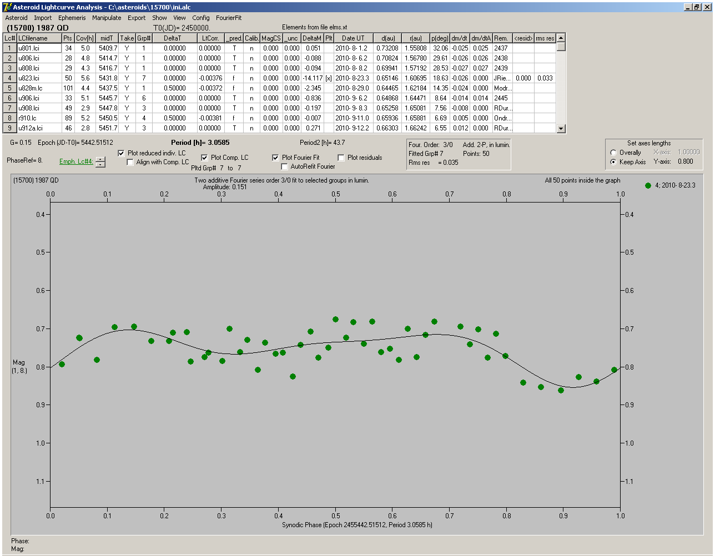Open the Export menu
715x556 pixels.
pyautogui.click(x=137, y=18)
